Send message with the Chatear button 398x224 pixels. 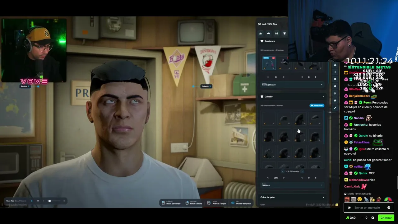click(386, 218)
